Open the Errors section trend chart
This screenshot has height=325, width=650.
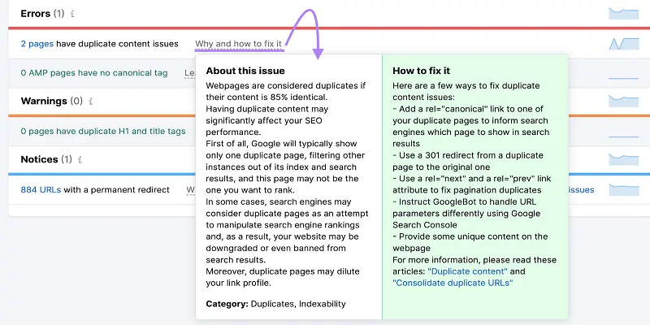pyautogui.click(x=623, y=13)
